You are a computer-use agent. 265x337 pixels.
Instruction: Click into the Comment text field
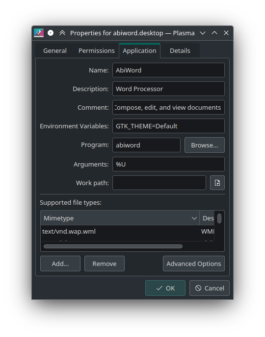coord(168,107)
